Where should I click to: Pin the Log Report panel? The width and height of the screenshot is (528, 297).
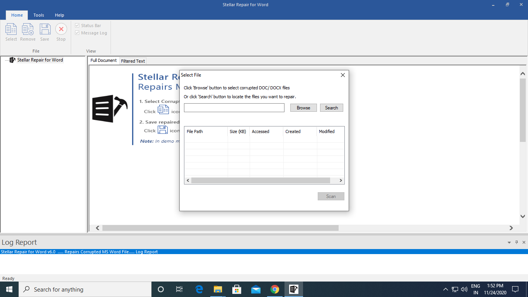[x=517, y=242]
